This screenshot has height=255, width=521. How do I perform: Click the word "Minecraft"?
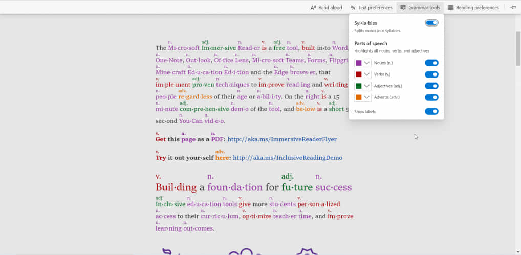tap(170, 72)
